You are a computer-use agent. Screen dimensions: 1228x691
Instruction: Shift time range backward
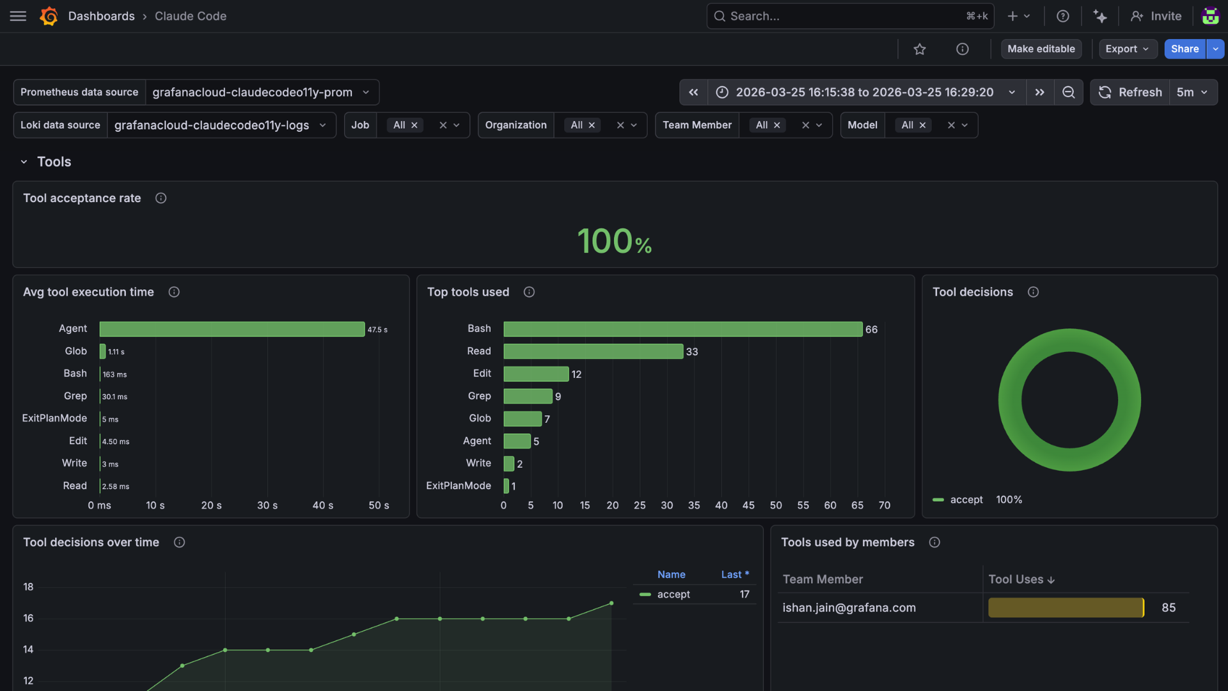[x=693, y=92]
